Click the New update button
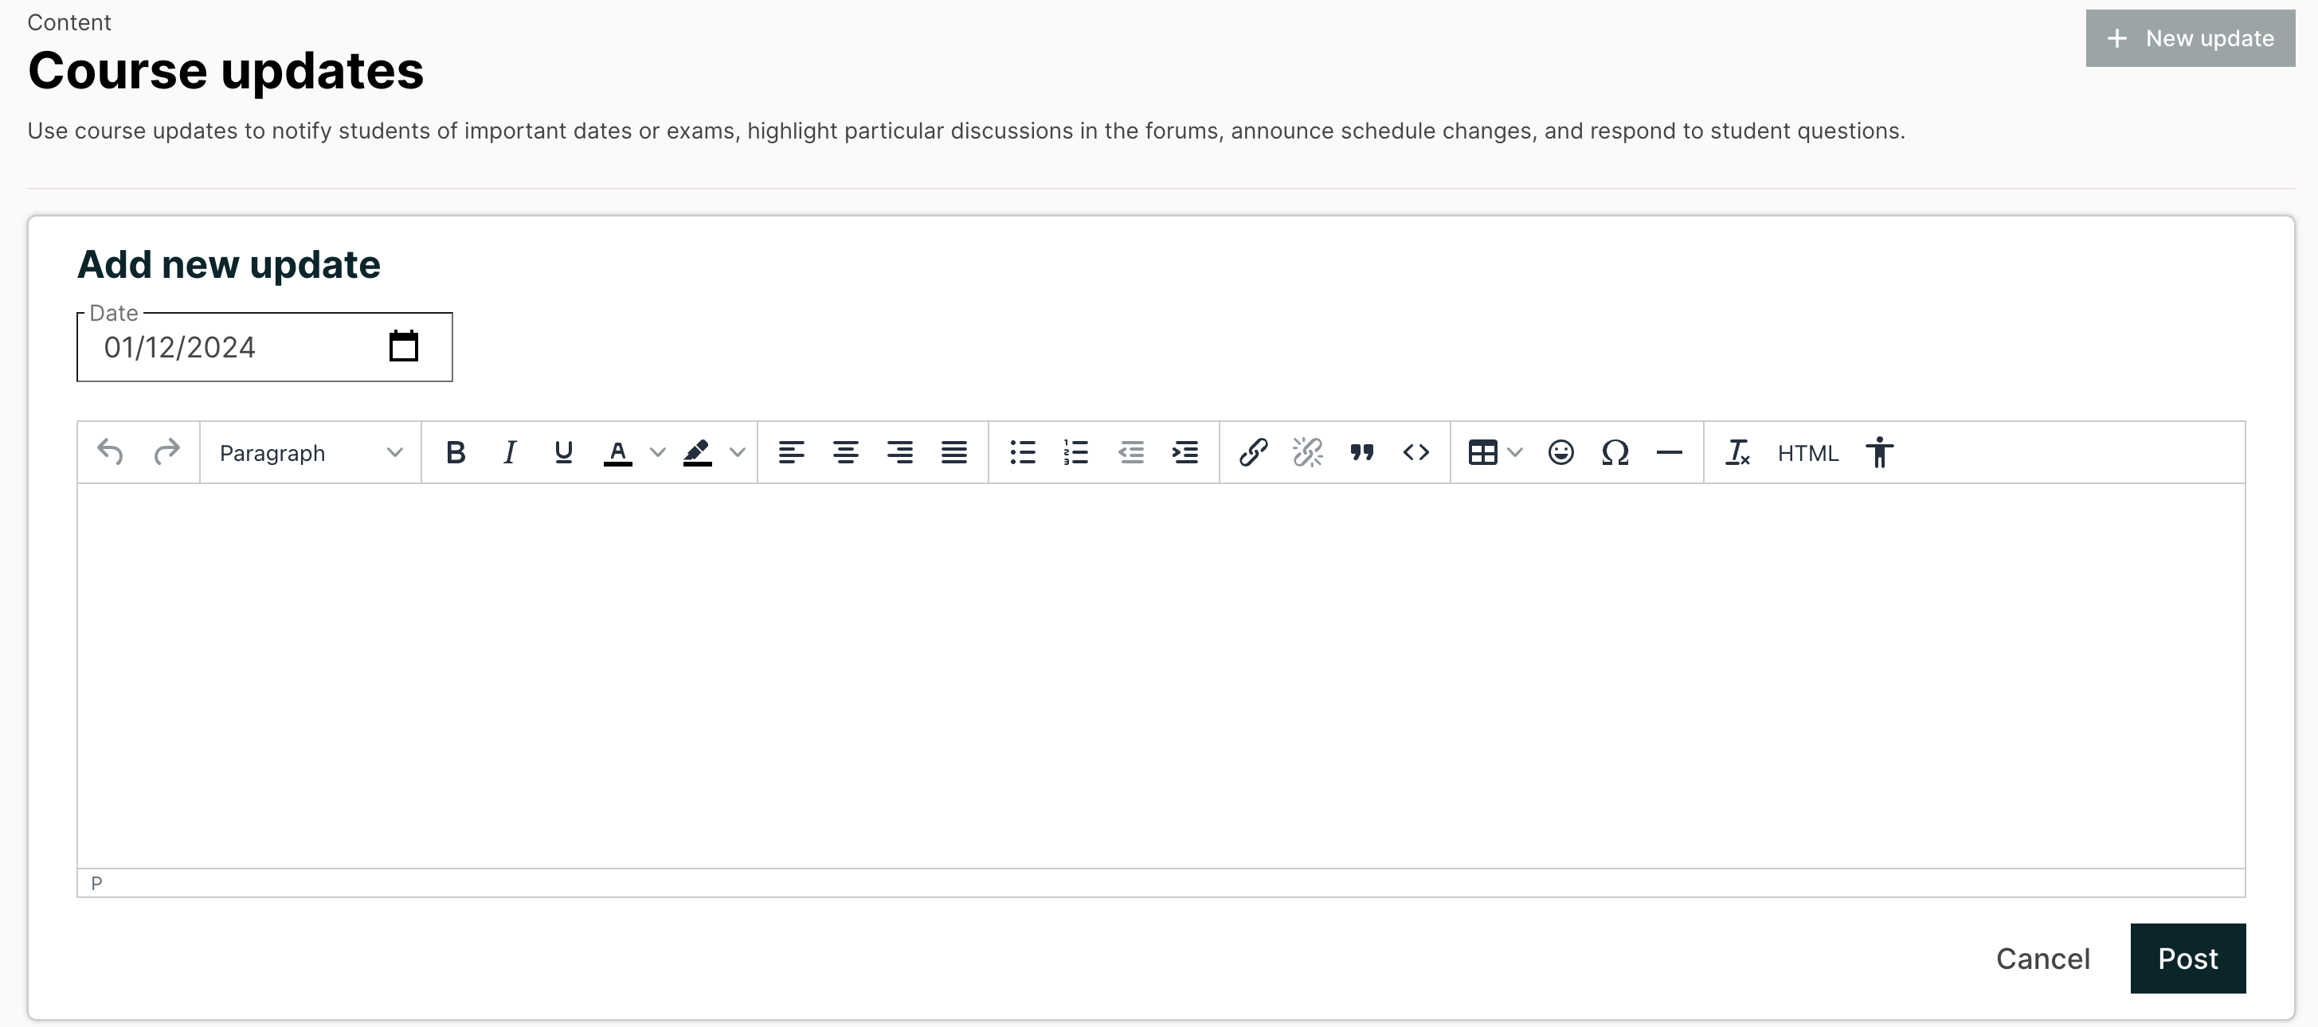This screenshot has width=2318, height=1027. (x=2191, y=37)
